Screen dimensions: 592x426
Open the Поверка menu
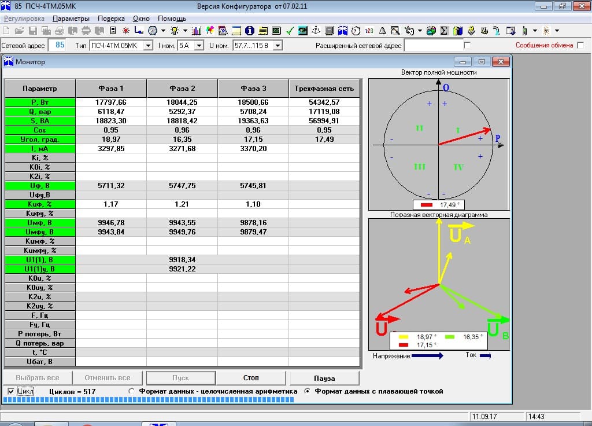coord(111,19)
